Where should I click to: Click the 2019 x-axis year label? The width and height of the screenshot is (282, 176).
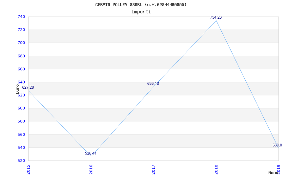[x=279, y=169]
